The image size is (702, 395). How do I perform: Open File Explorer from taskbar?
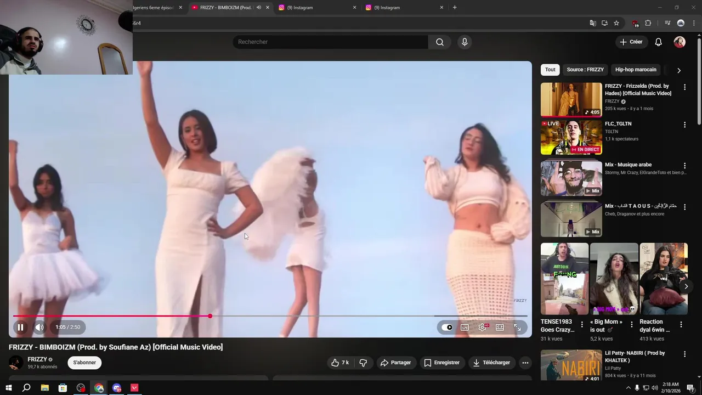(x=44, y=388)
